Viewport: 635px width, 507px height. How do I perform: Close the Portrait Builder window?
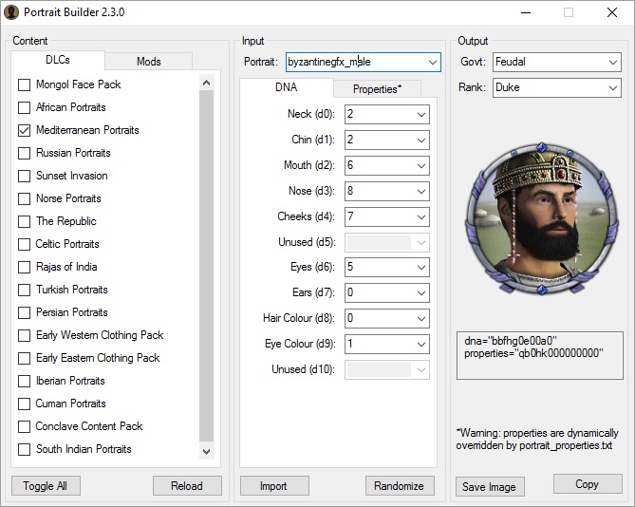(x=612, y=13)
